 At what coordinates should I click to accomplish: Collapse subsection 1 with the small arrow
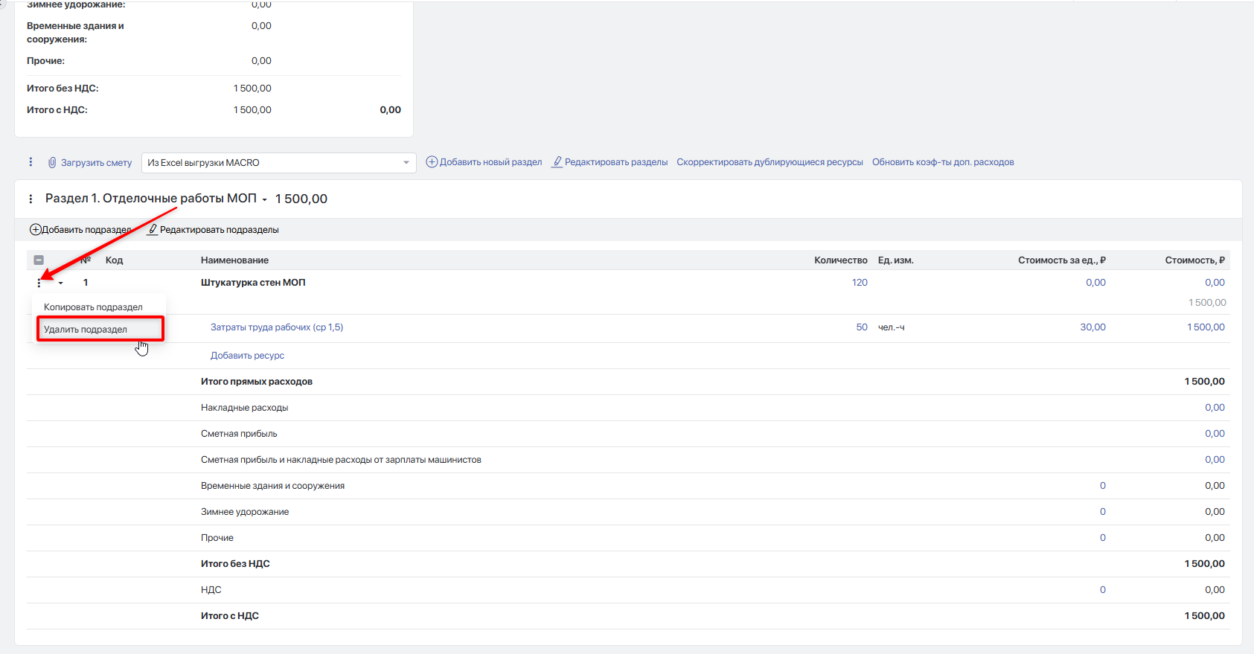(x=61, y=283)
